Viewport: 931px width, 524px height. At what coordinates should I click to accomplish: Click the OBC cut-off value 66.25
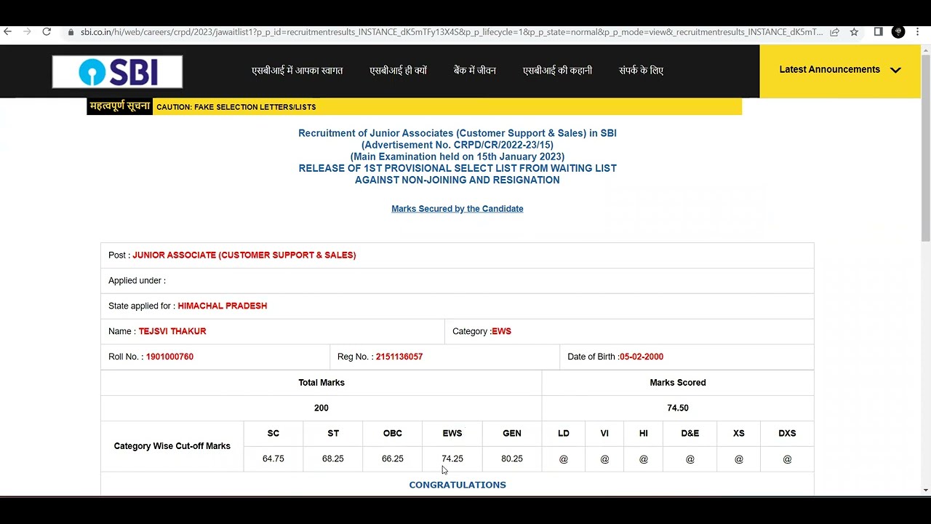[x=393, y=459]
